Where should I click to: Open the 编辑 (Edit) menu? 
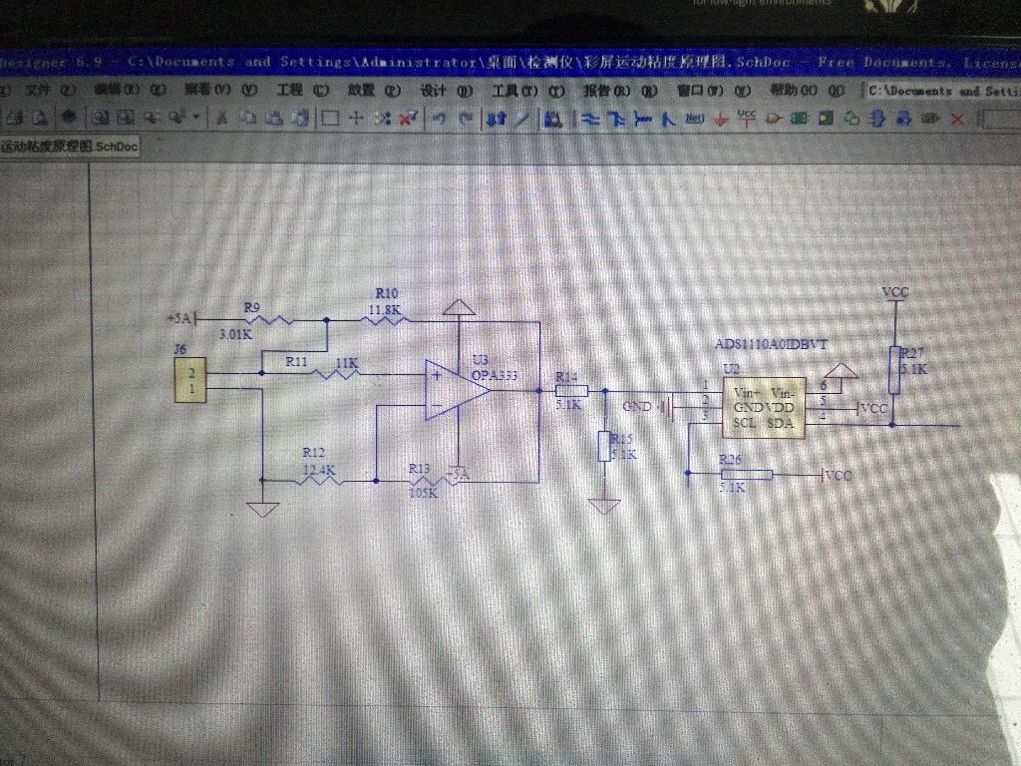(130, 90)
